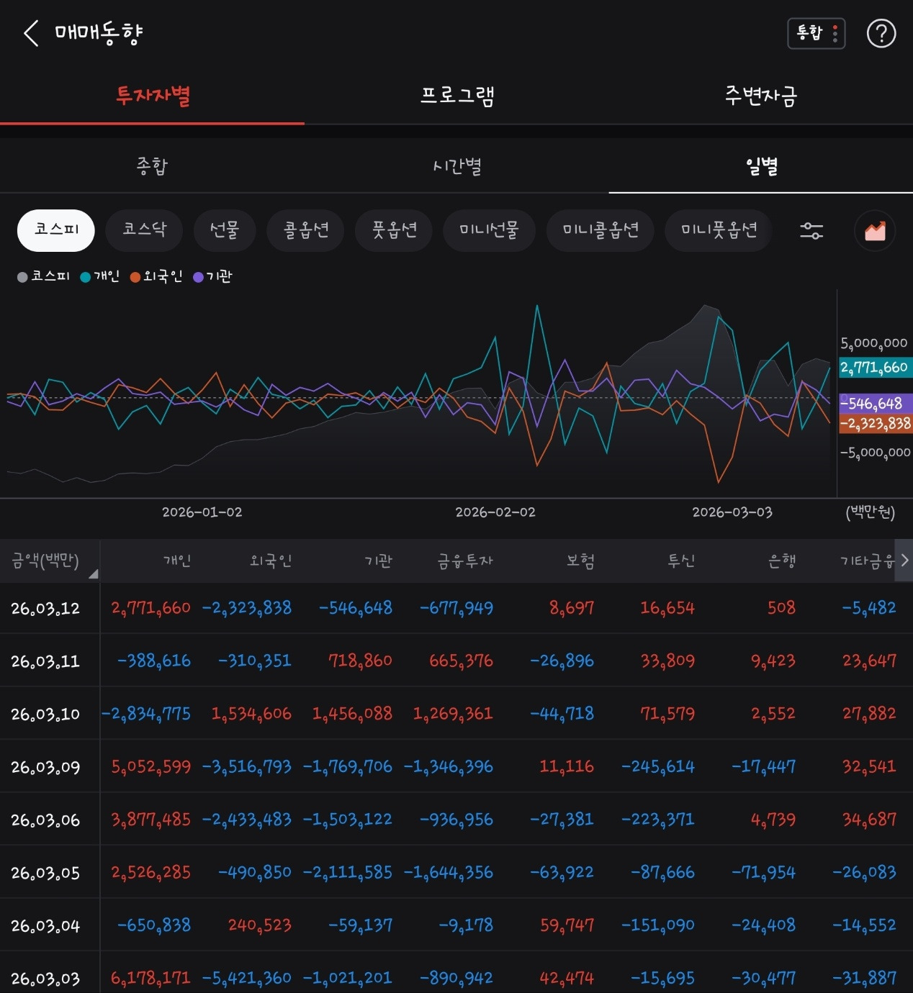Show more columns with right chevron arrow
The height and width of the screenshot is (993, 913).
(904, 560)
